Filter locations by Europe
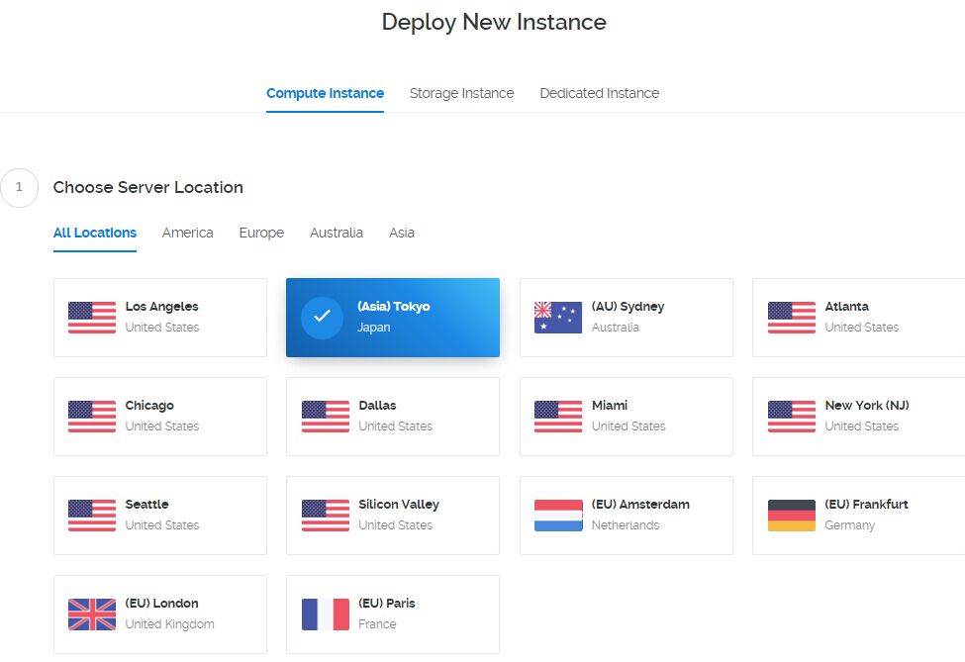The width and height of the screenshot is (965, 662). [x=260, y=233]
